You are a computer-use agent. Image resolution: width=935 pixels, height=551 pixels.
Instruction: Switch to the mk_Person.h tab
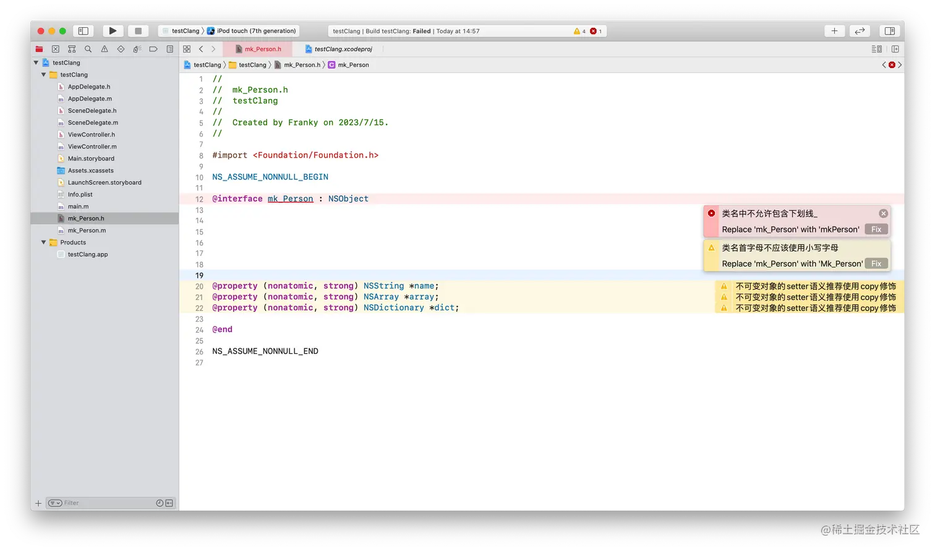[258, 49]
